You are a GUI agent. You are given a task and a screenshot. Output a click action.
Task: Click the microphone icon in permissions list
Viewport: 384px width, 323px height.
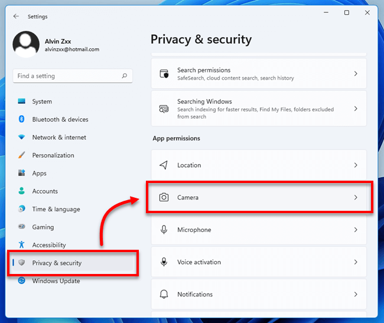pos(164,230)
